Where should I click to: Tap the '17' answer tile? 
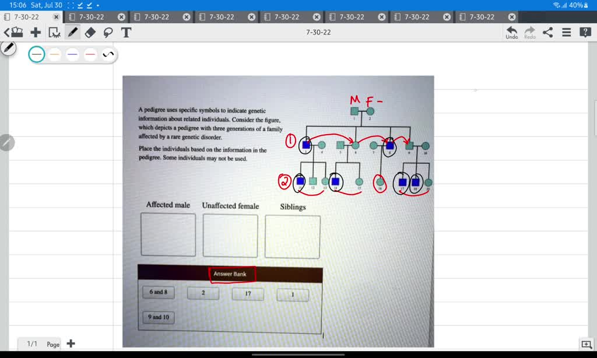click(x=248, y=294)
